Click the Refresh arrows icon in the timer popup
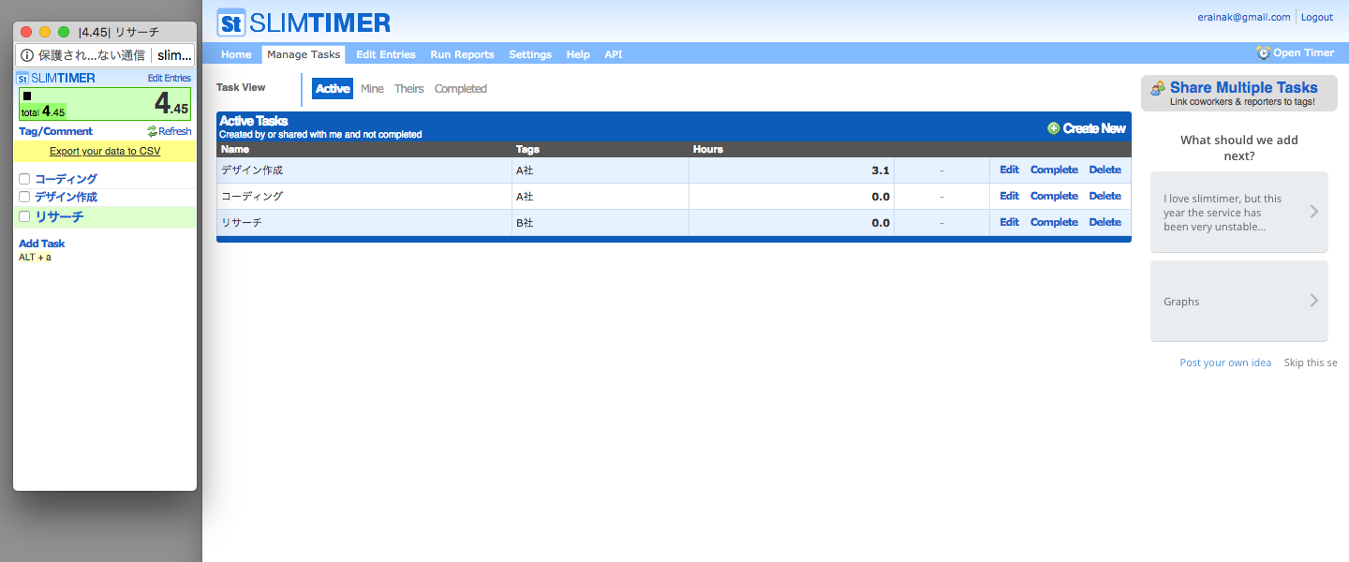This screenshot has height=562, width=1349. pyautogui.click(x=152, y=131)
